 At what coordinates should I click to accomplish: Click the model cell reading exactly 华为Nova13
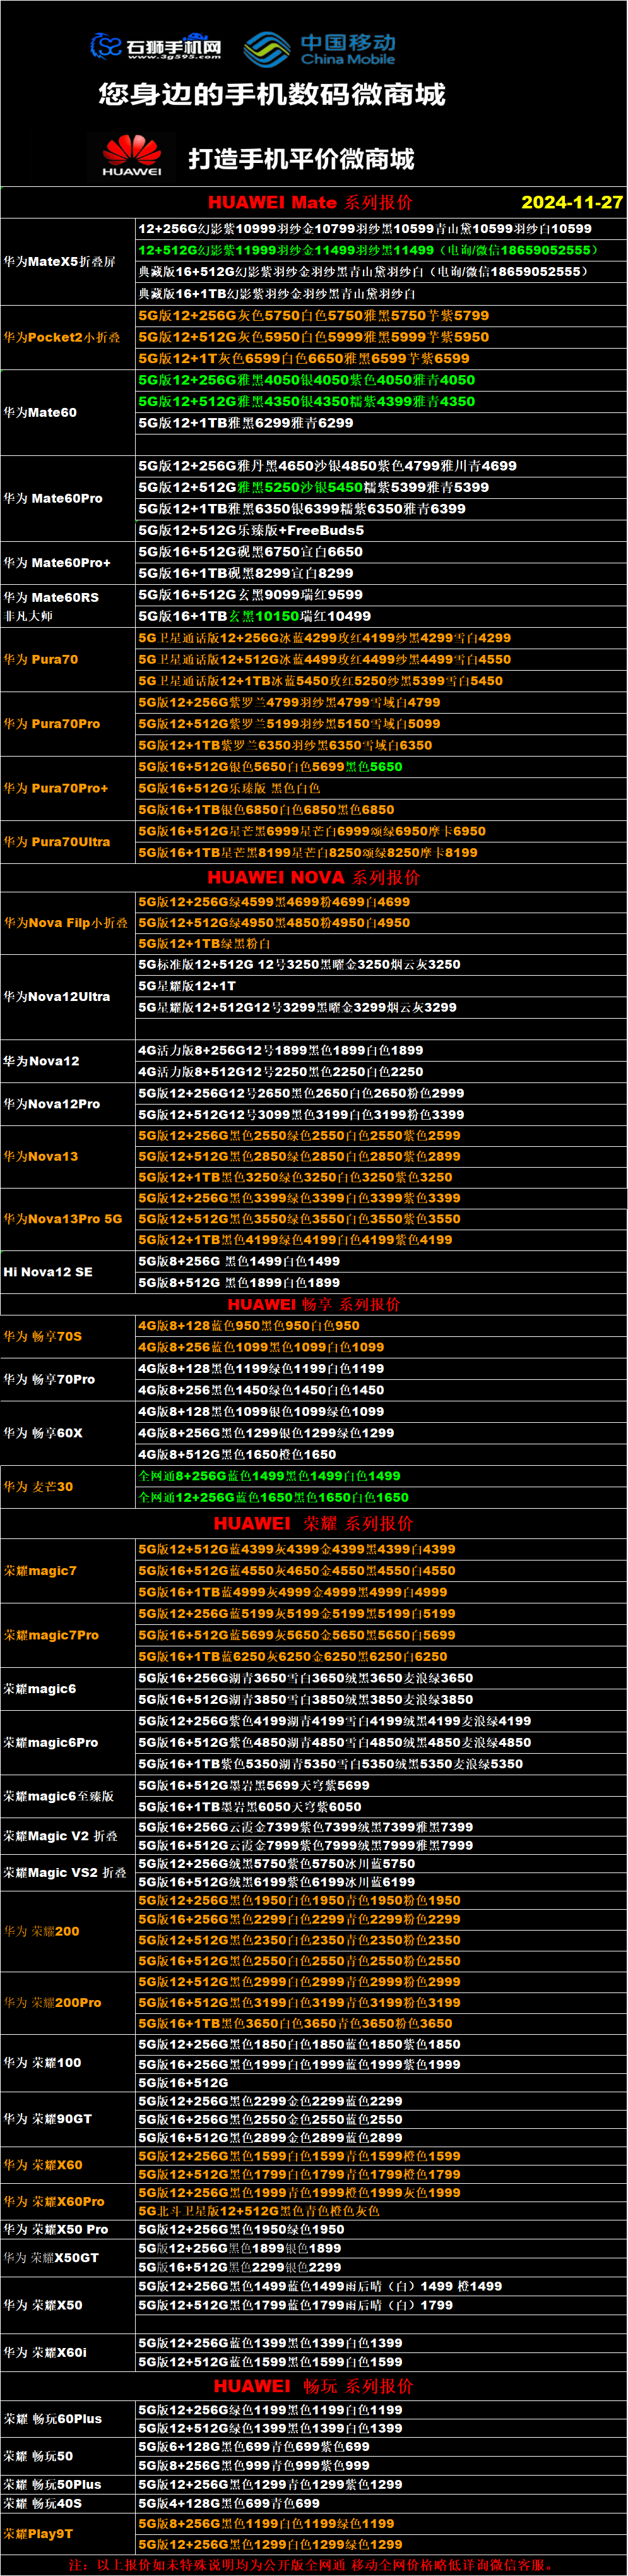(x=68, y=1156)
